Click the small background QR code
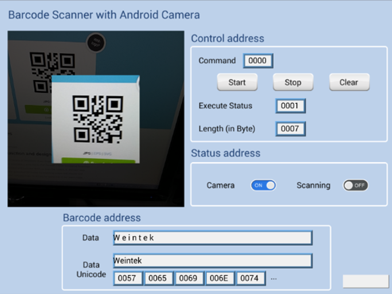The width and height of the screenshot is (392, 294). (52, 73)
